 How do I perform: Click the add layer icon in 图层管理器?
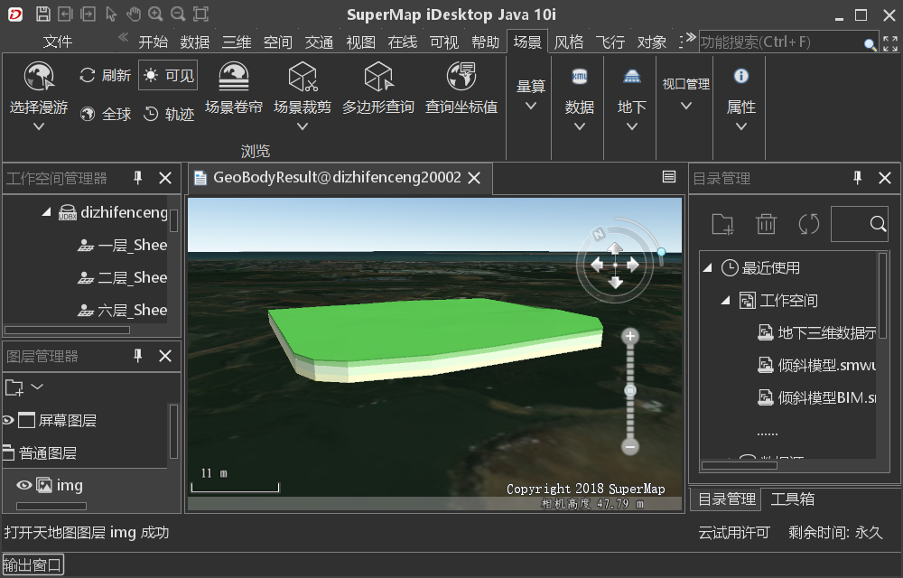[x=14, y=387]
